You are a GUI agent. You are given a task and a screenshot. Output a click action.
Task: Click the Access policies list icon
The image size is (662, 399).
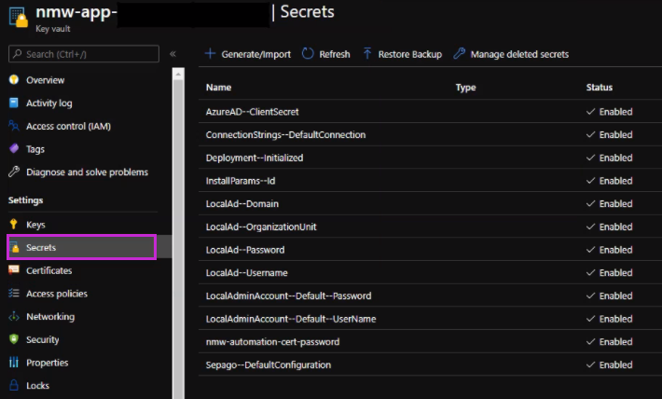[x=14, y=293]
